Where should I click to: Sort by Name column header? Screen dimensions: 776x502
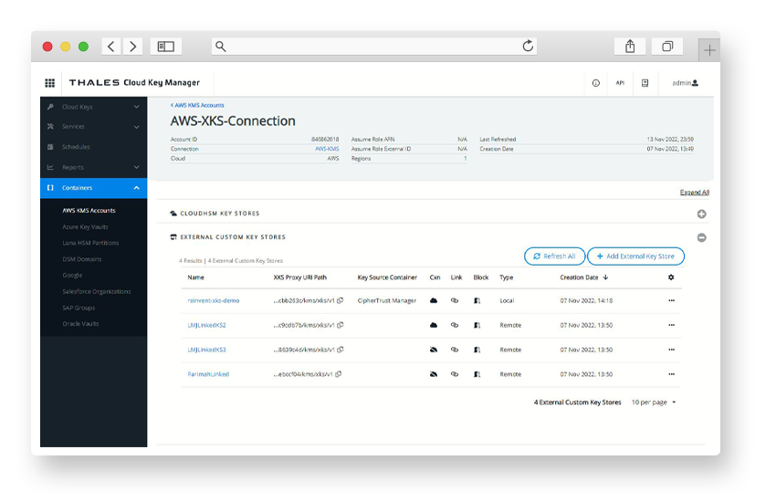pos(196,277)
